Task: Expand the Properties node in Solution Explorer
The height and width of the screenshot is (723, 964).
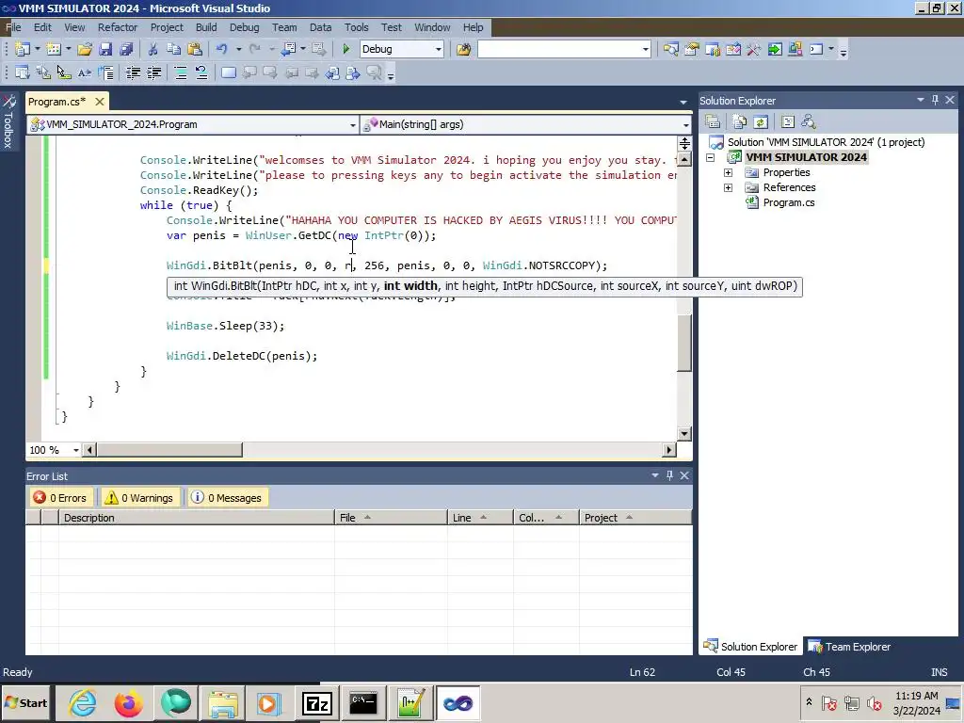Action: (728, 173)
